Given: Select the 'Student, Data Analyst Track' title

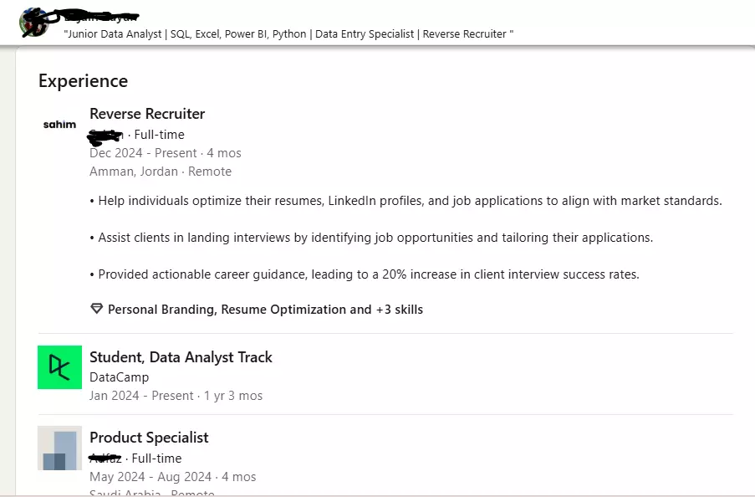Looking at the screenshot, I should pyautogui.click(x=181, y=357).
